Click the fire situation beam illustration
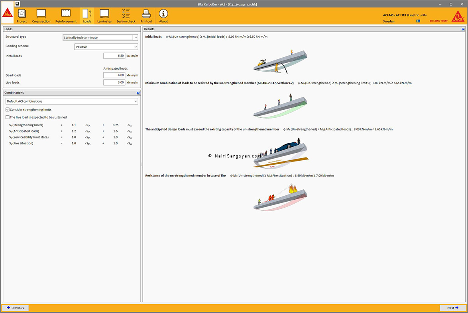 pos(280,197)
